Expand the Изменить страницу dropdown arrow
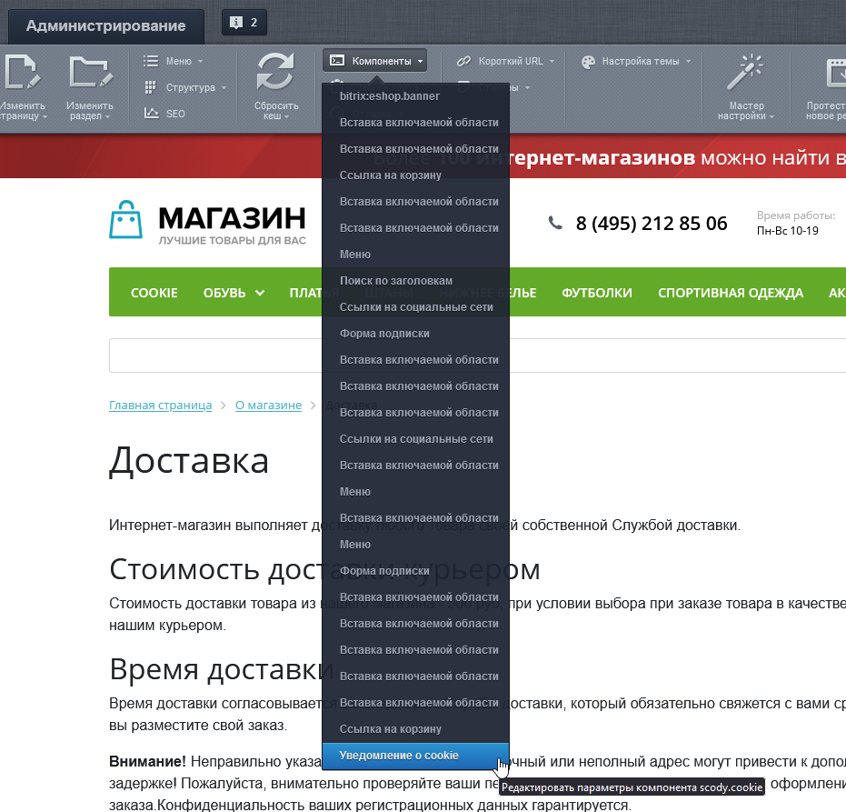 click(45, 116)
